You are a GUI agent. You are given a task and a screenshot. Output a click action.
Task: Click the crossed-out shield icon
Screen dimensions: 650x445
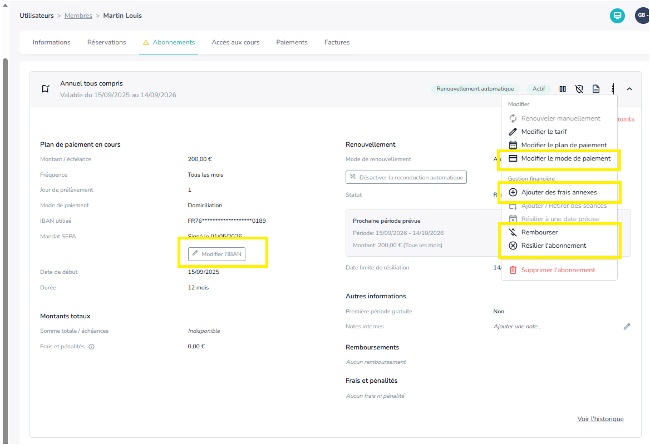pos(579,89)
